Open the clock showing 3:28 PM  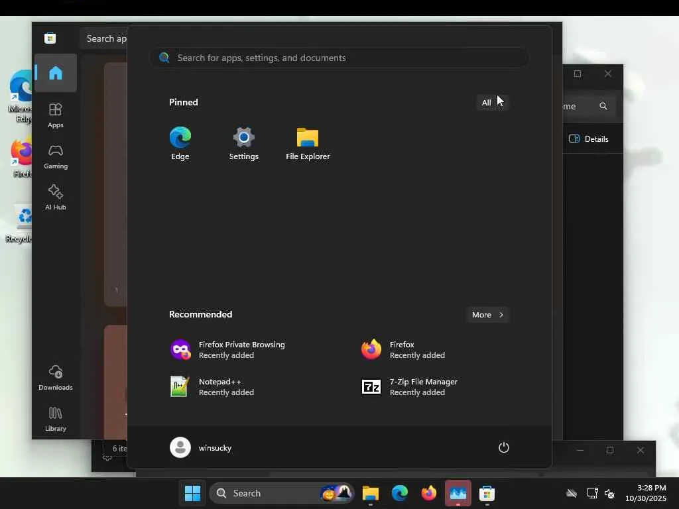tap(646, 493)
